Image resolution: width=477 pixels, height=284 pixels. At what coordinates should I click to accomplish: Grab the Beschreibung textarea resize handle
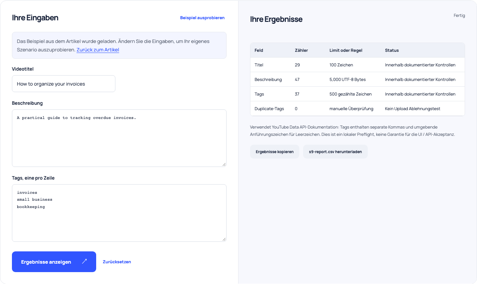224,164
